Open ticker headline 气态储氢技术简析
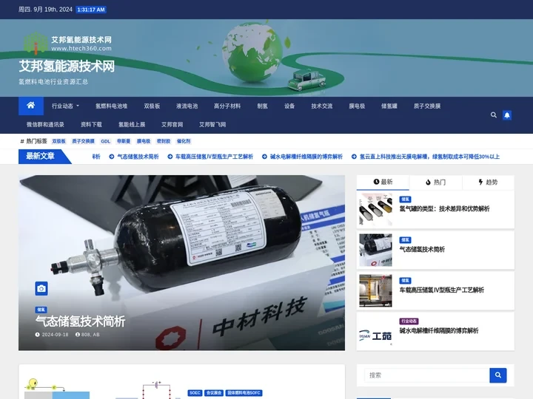This screenshot has height=399, width=533. [x=134, y=157]
